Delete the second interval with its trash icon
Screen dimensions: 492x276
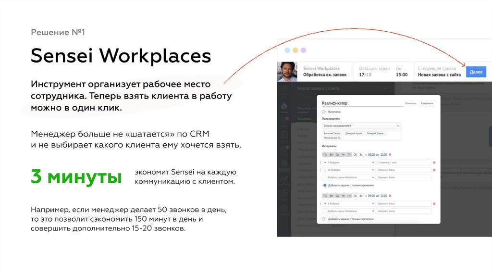390,196
